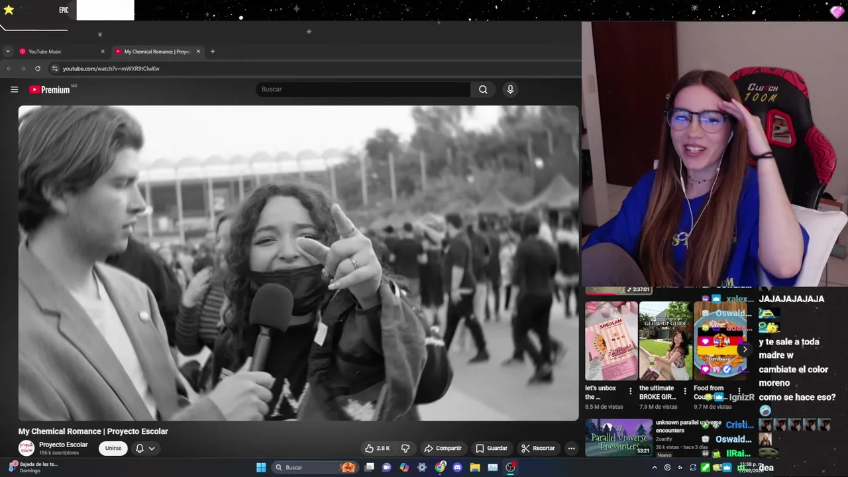Show next shorts with the arrow
The image size is (848, 477).
tap(745, 349)
